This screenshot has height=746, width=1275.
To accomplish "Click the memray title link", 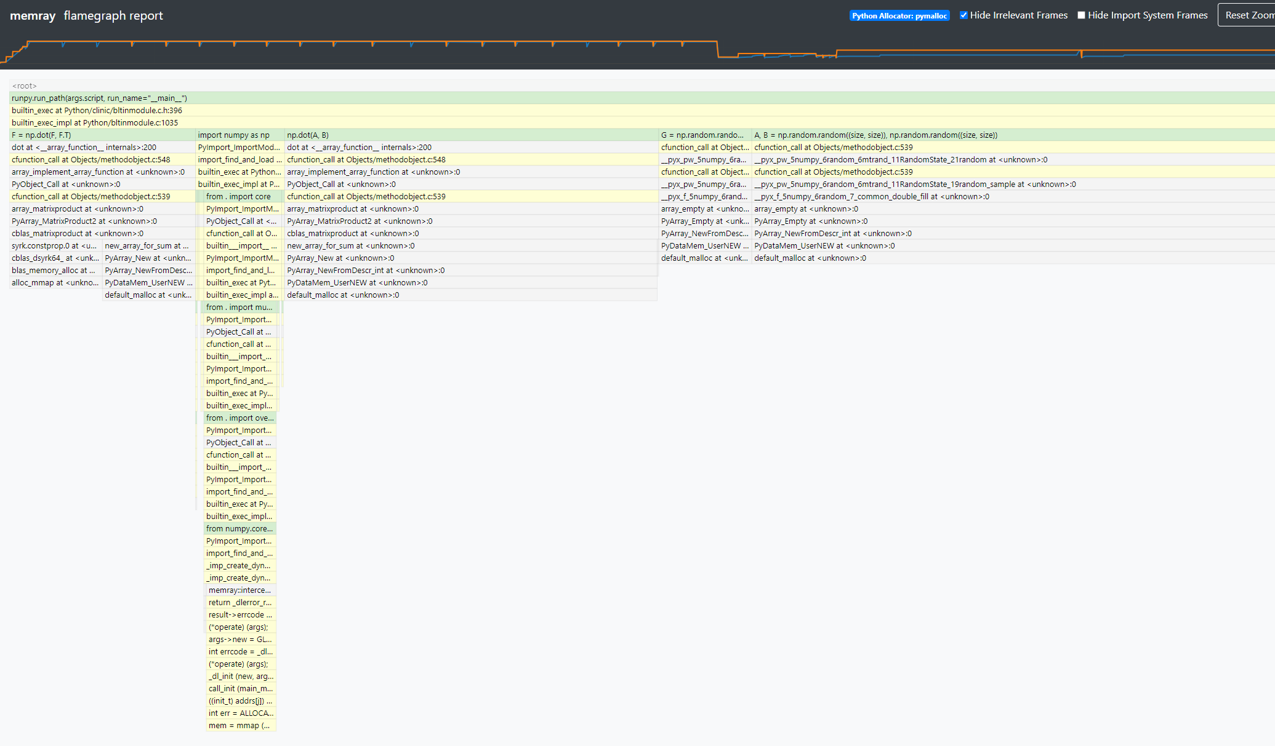I will click(33, 15).
